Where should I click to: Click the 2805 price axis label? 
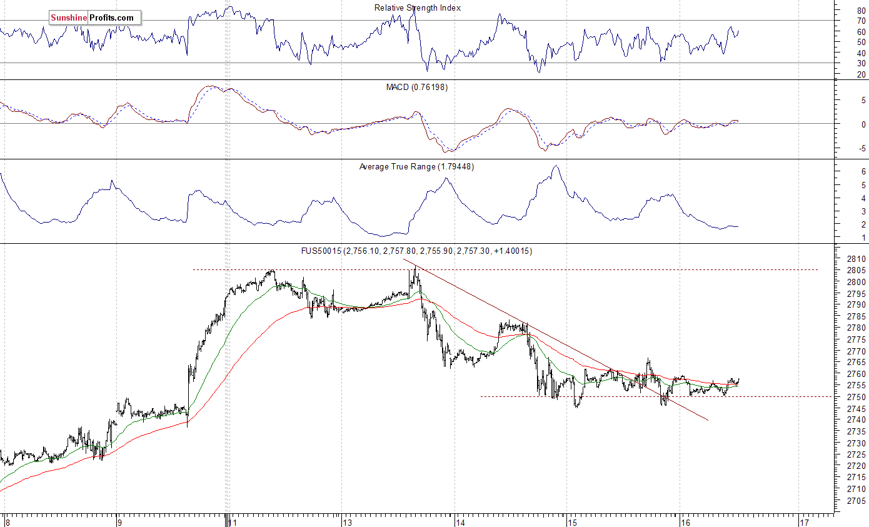point(856,270)
